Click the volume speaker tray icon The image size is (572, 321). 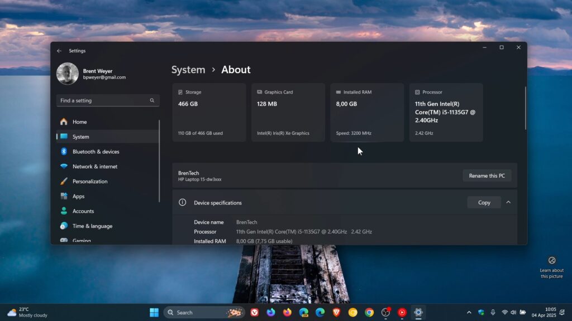coord(513,313)
